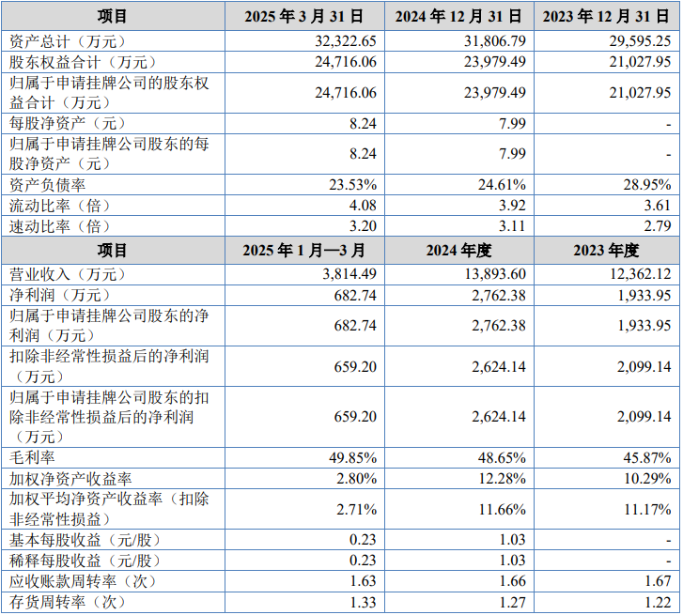
Task: Select the 2025年1月—3月 column header
Action: (304, 251)
